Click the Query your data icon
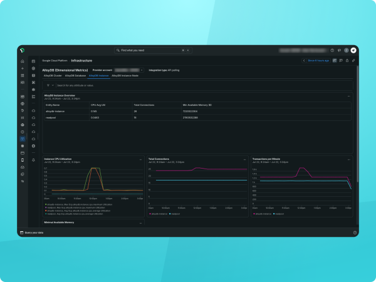376x282 pixels. (22, 232)
